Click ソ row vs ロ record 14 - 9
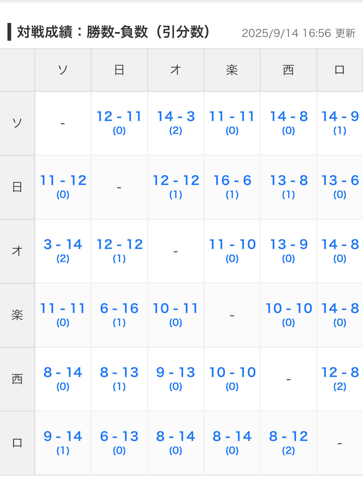 340,117
